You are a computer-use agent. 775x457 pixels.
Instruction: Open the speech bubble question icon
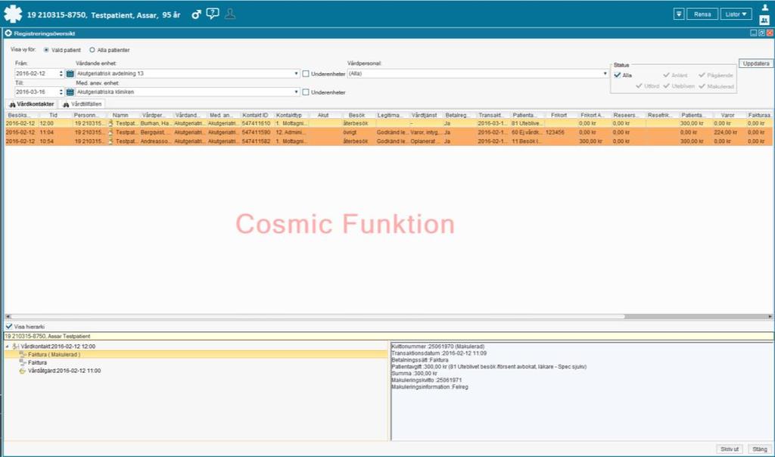(x=213, y=14)
